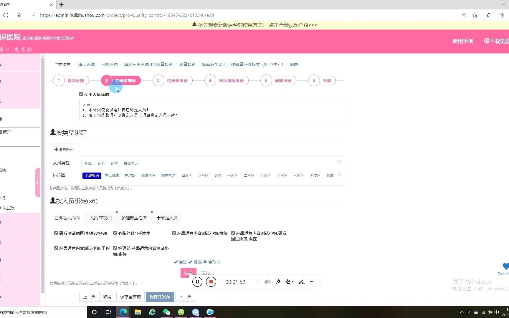The height and width of the screenshot is (318, 509).
Task: Select the annotation brush in recording toolbar
Action: coord(301,282)
